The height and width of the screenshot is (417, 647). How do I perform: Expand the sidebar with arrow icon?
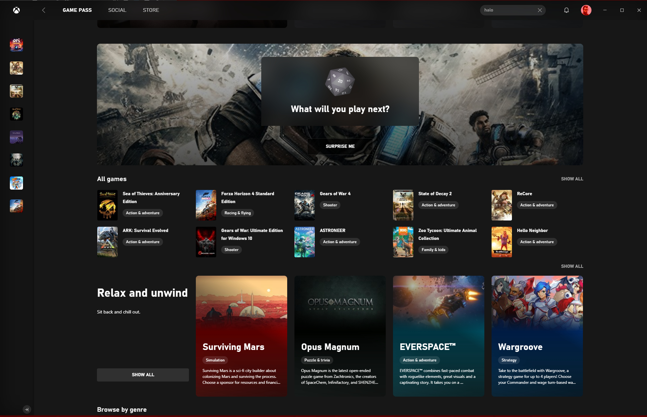27,409
